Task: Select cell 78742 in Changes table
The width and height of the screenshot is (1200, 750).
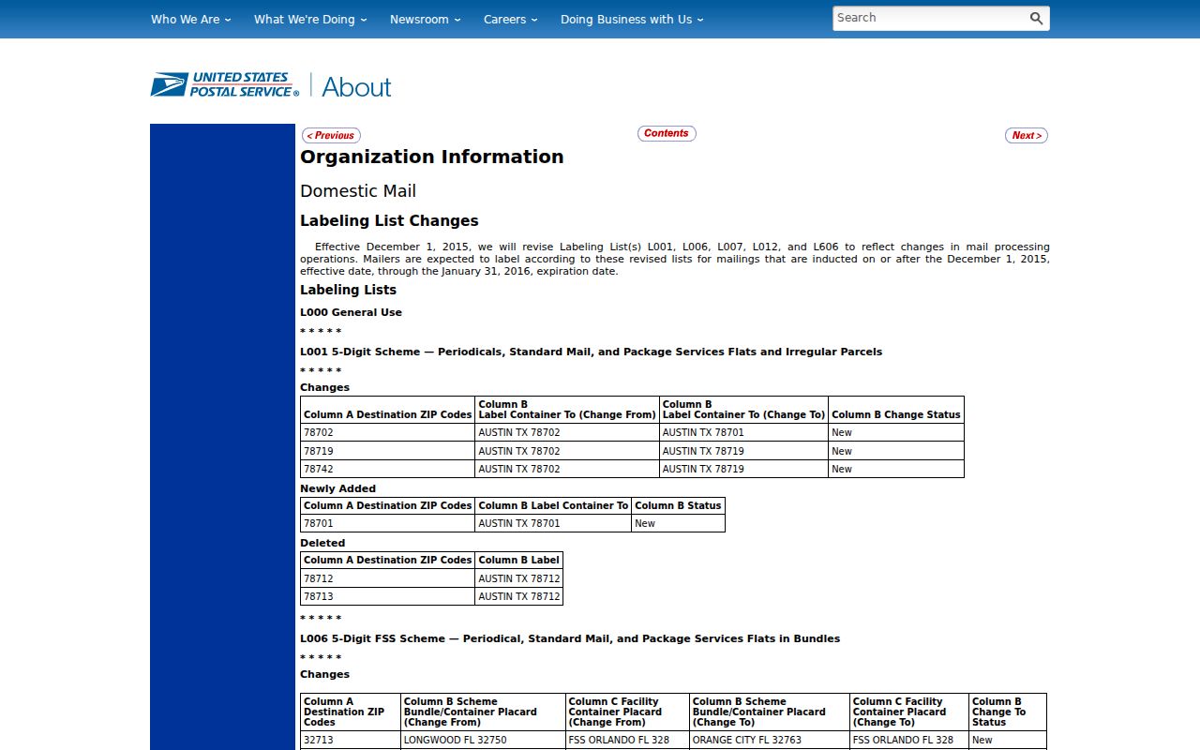Action: pyautogui.click(x=387, y=469)
